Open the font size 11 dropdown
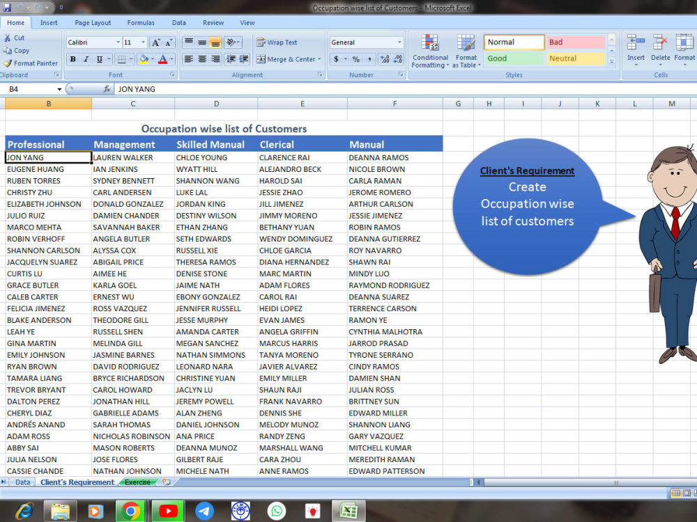This screenshot has width=697, height=522. [143, 42]
